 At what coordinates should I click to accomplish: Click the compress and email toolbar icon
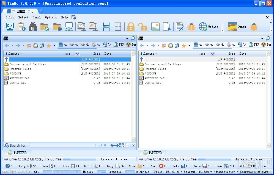coord(81,27)
